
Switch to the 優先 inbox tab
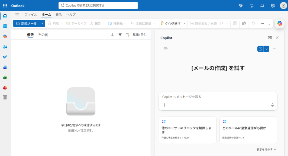tap(30, 35)
